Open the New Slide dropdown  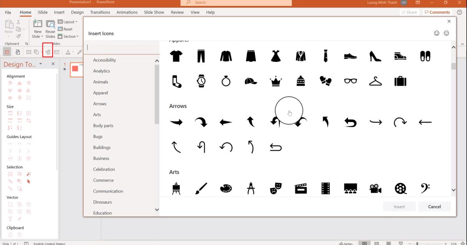click(x=37, y=36)
